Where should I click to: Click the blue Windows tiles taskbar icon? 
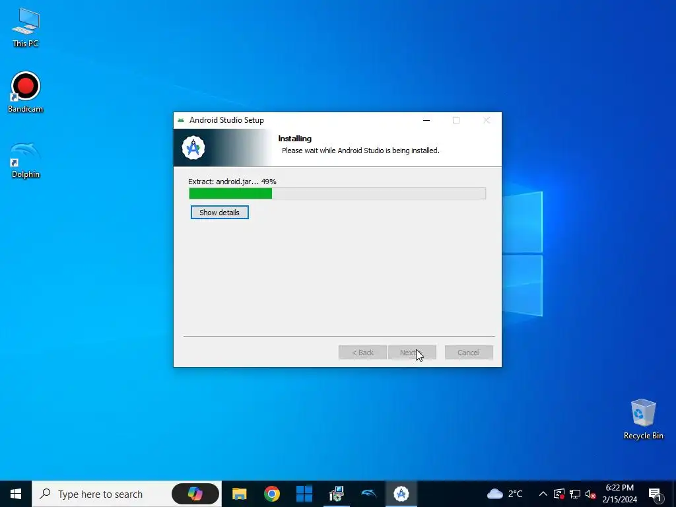pyautogui.click(x=304, y=494)
